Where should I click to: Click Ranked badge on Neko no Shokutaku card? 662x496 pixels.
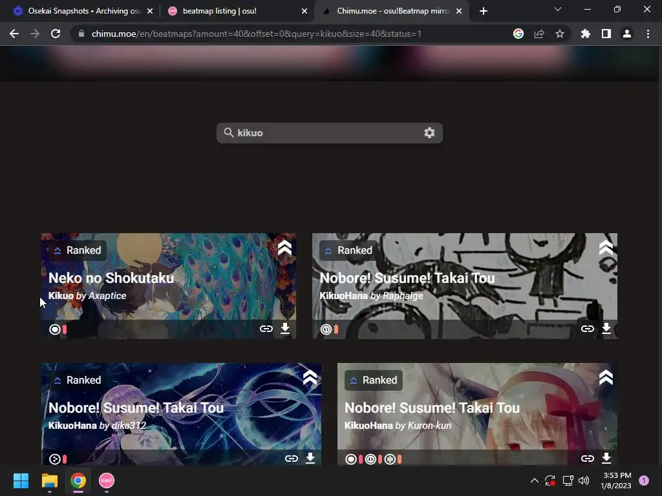(78, 250)
